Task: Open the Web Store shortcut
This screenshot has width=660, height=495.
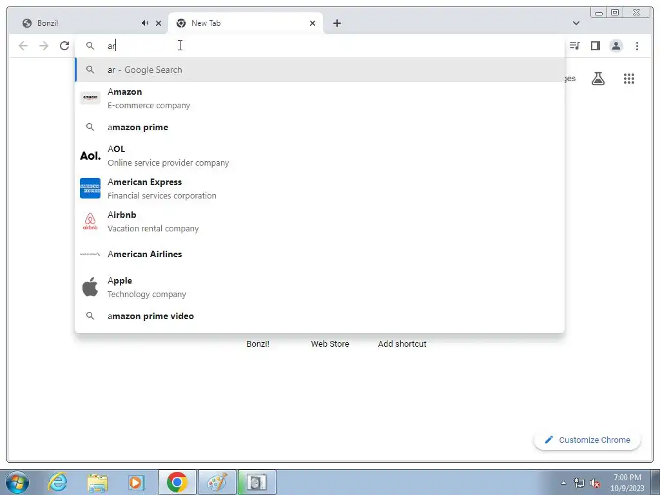Action: pyautogui.click(x=330, y=344)
